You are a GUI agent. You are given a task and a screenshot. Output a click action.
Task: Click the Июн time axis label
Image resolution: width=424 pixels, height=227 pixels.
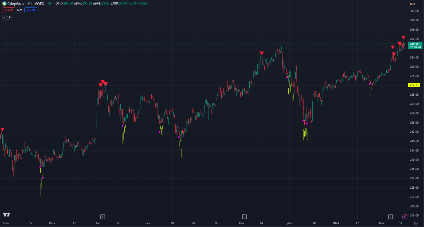[6, 223]
